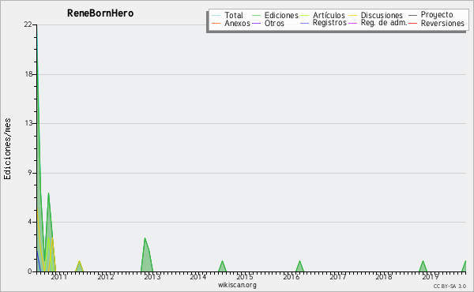474x292 pixels.
Task: Click the 2013 x-axis label
Action: [152, 276]
